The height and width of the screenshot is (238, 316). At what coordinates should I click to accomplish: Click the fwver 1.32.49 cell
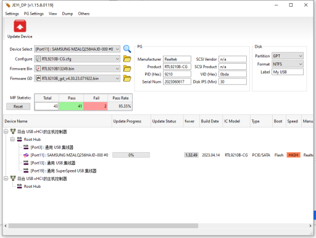(191, 155)
